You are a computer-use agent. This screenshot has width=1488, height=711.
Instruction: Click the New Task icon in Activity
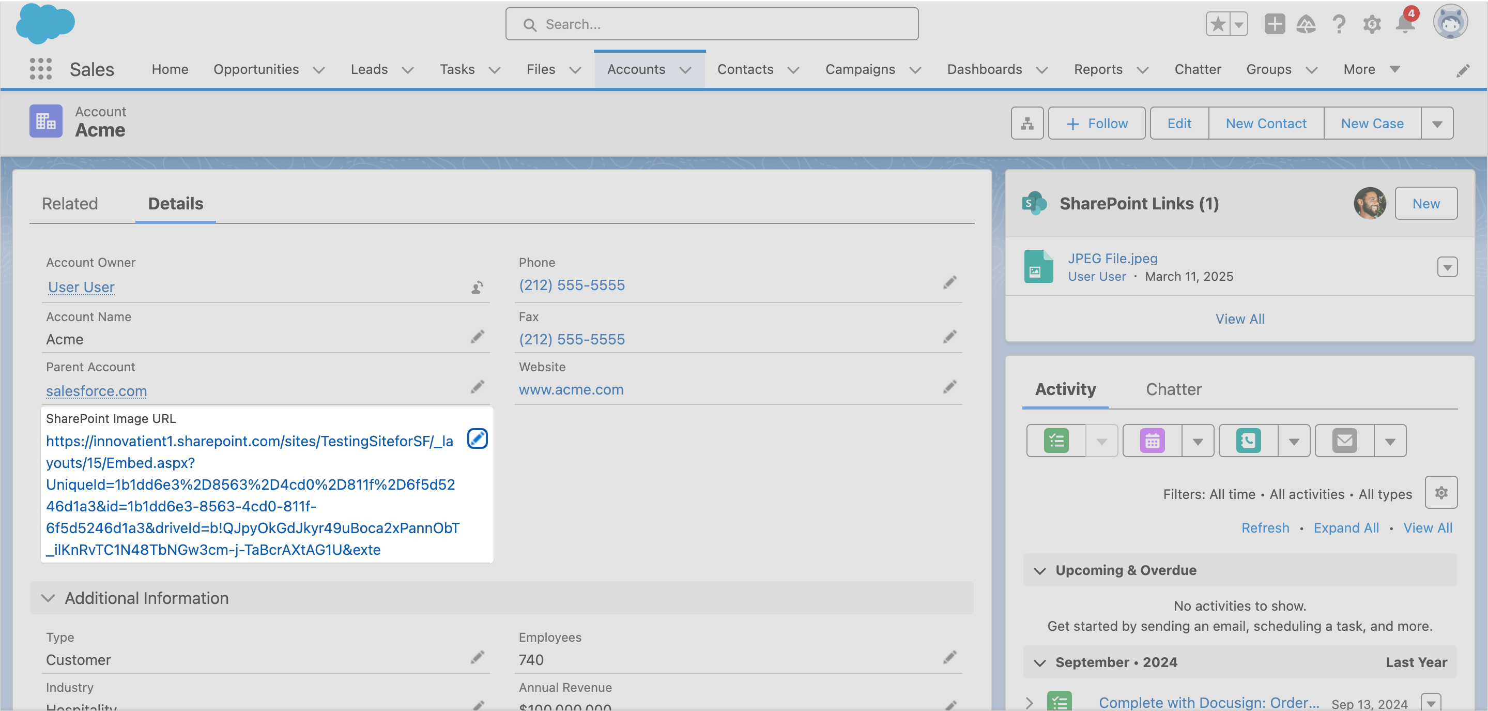tap(1056, 441)
